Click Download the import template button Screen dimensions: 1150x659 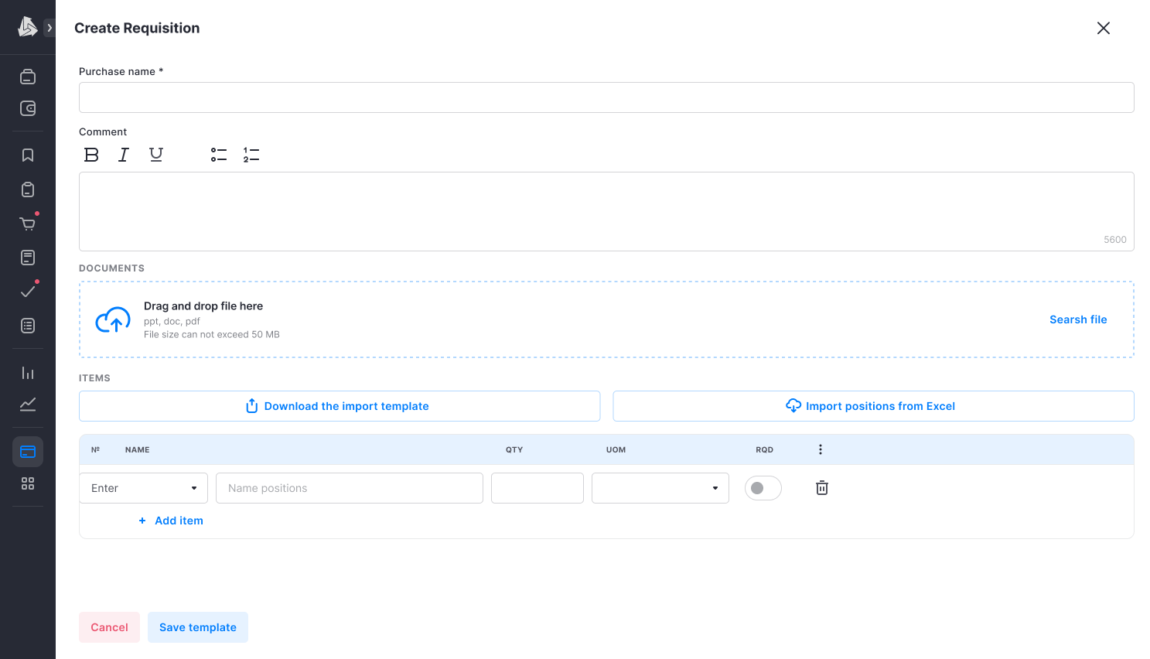pyautogui.click(x=340, y=406)
